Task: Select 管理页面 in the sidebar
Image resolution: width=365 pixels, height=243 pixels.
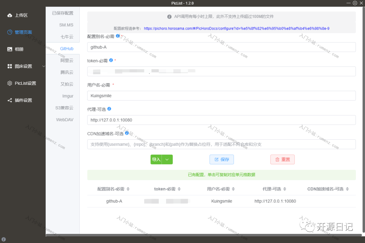Action: point(23,32)
